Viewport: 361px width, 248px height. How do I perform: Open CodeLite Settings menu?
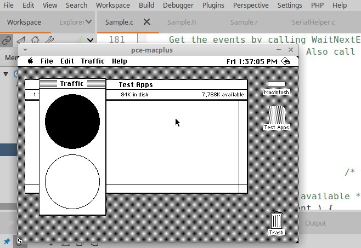tap(290, 5)
